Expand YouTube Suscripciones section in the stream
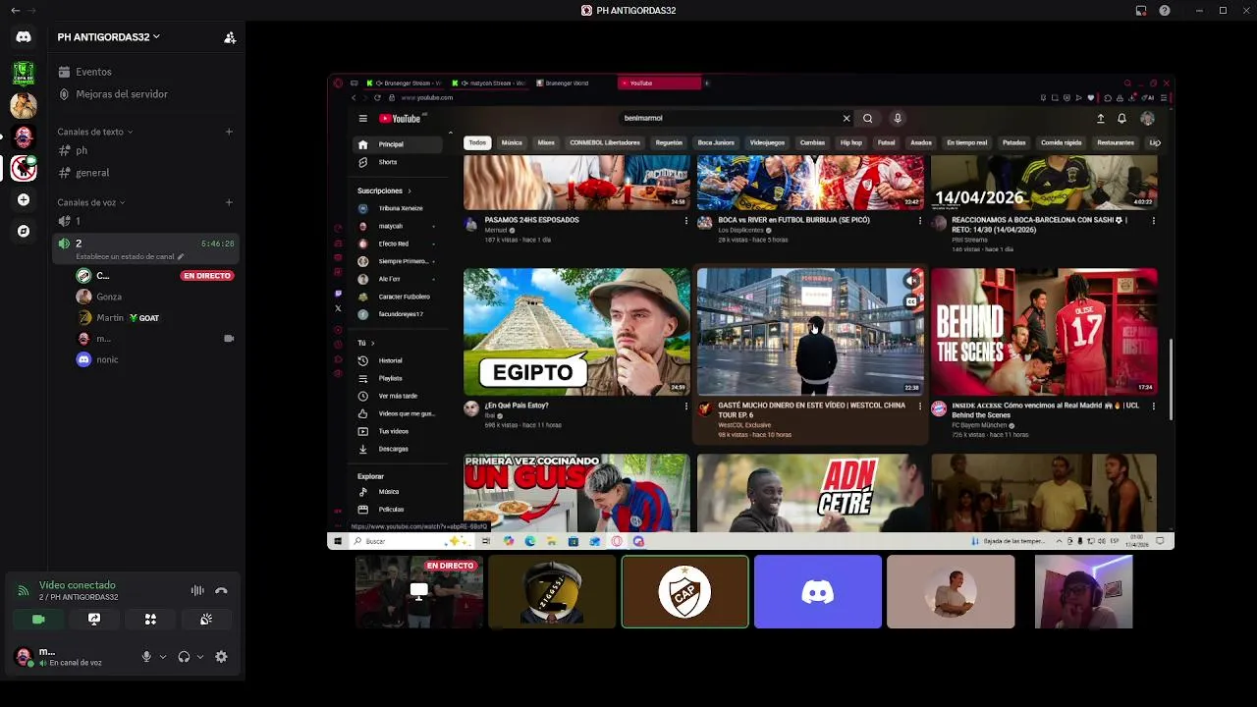 (384, 190)
